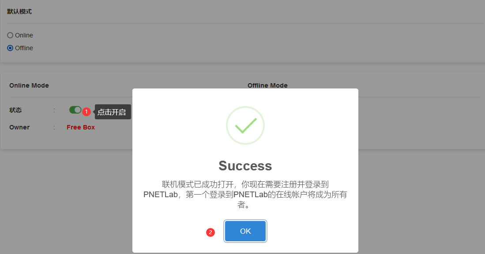Select the Online radio button
485x254 pixels.
coord(10,35)
